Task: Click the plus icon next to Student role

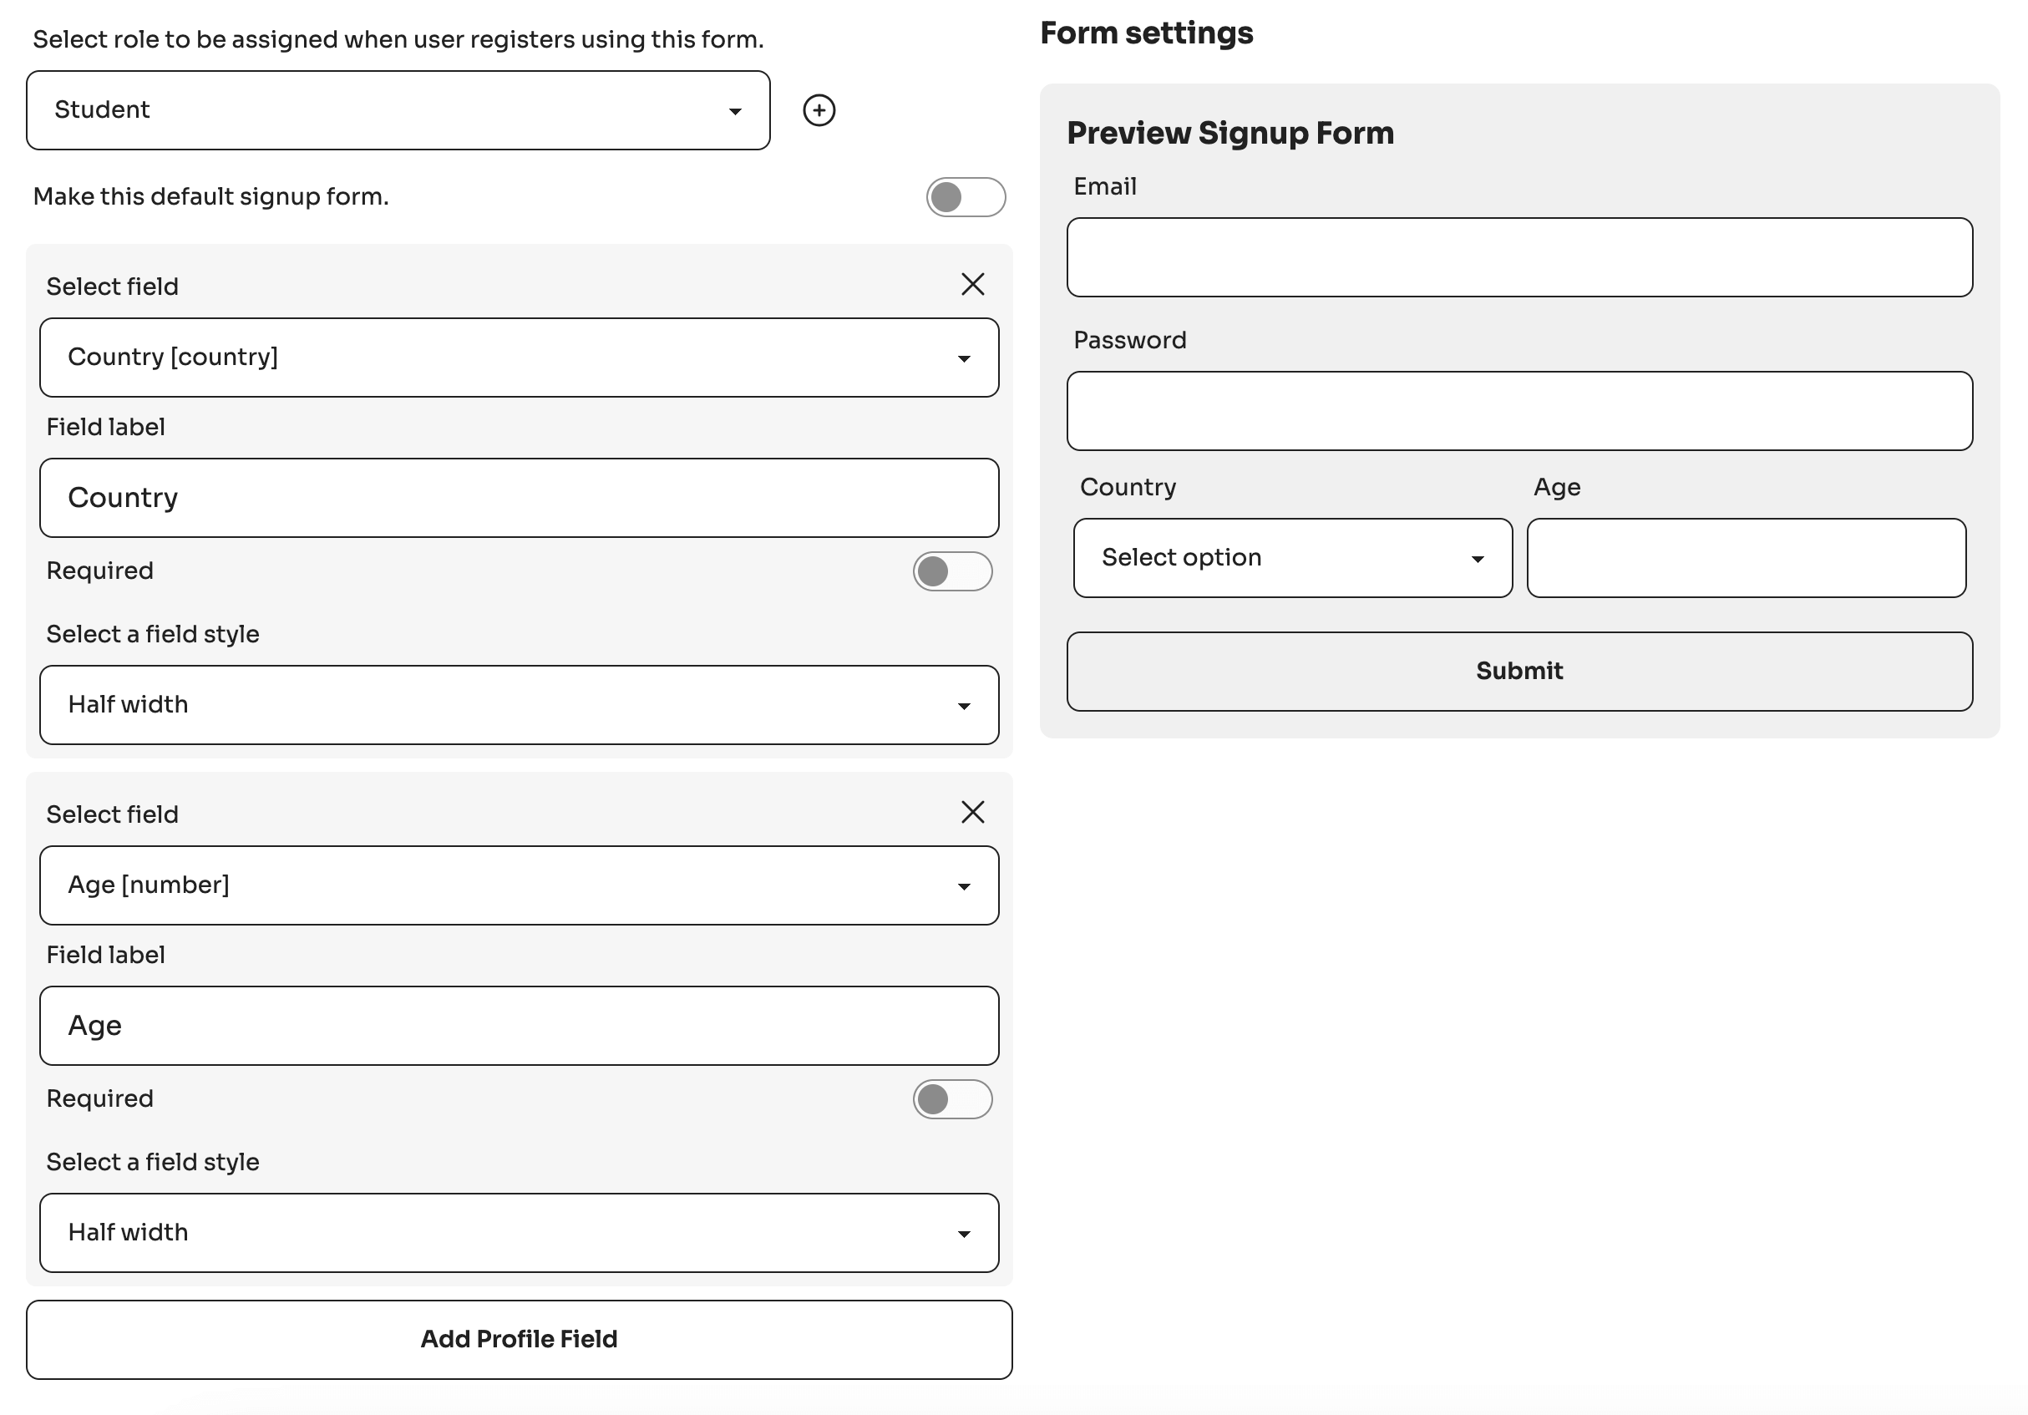Action: [819, 110]
